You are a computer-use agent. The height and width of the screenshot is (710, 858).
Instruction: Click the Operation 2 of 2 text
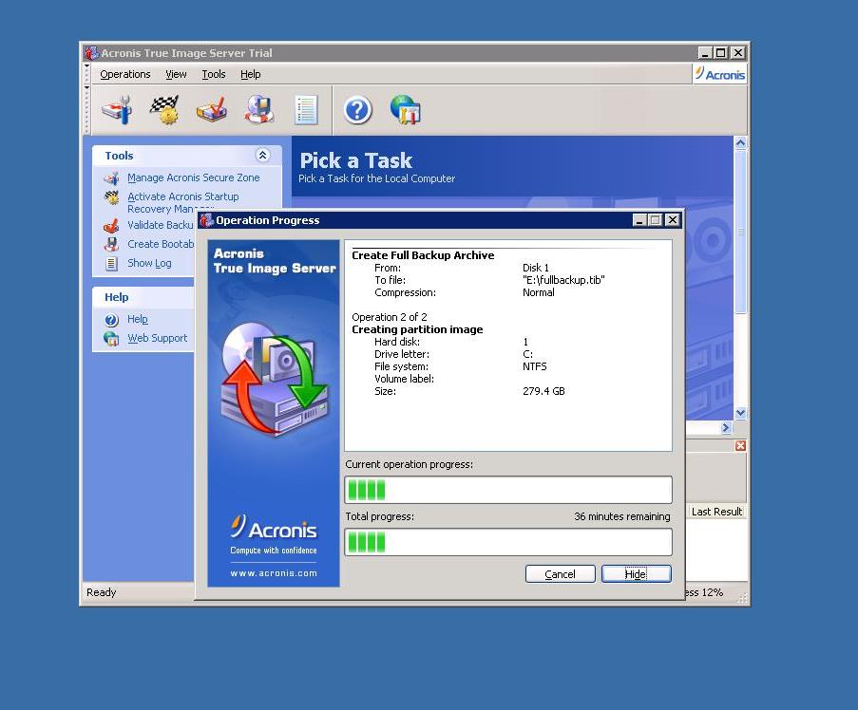(x=390, y=317)
